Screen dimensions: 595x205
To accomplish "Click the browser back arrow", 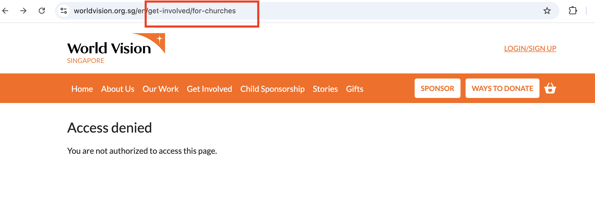I will coord(5,11).
